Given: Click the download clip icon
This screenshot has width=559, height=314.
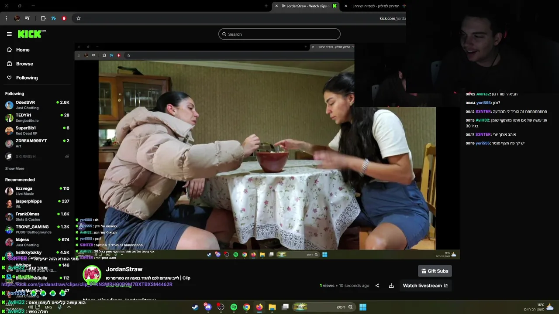Looking at the screenshot, I should 391,286.
